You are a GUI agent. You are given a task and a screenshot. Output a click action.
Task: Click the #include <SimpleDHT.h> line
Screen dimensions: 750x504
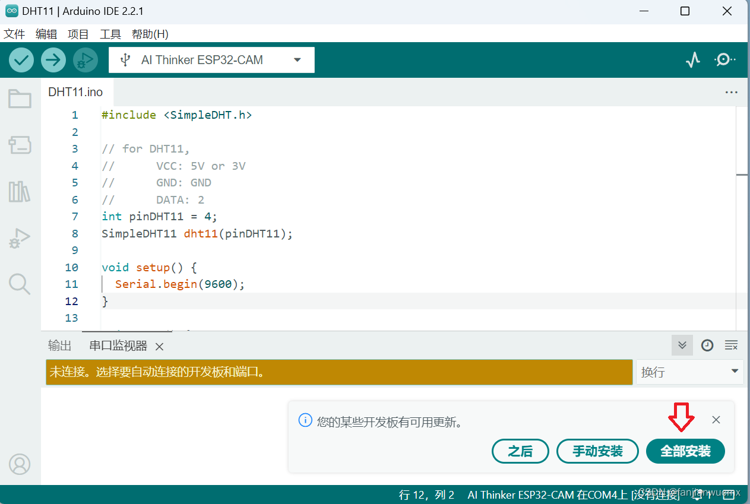click(x=177, y=115)
